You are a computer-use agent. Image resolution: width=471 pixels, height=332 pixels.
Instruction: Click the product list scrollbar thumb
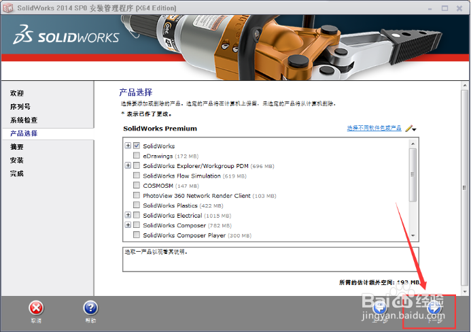[x=413, y=175]
